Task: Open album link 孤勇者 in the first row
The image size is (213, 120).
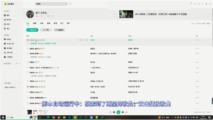Action: click(x=130, y=40)
